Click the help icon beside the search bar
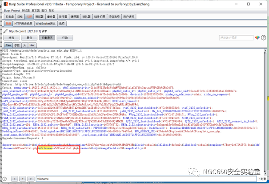The image size is (269, 184). (4, 179)
